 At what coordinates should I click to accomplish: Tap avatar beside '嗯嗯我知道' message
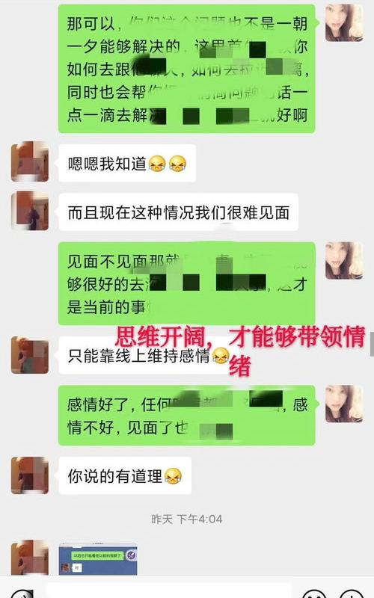(x=30, y=161)
